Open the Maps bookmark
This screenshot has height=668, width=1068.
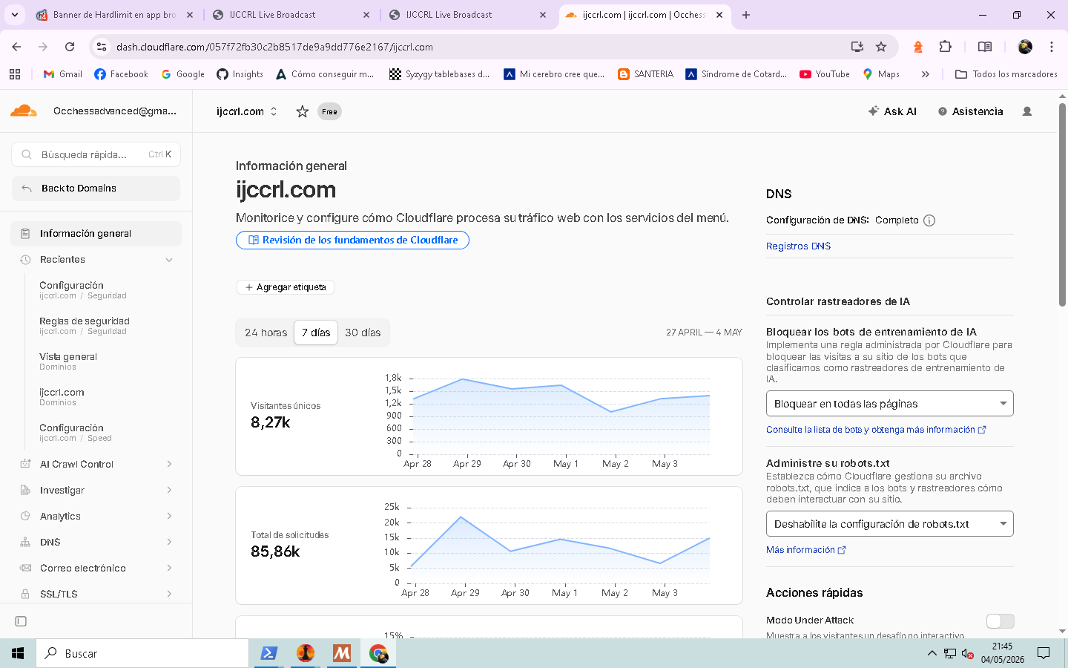point(881,74)
